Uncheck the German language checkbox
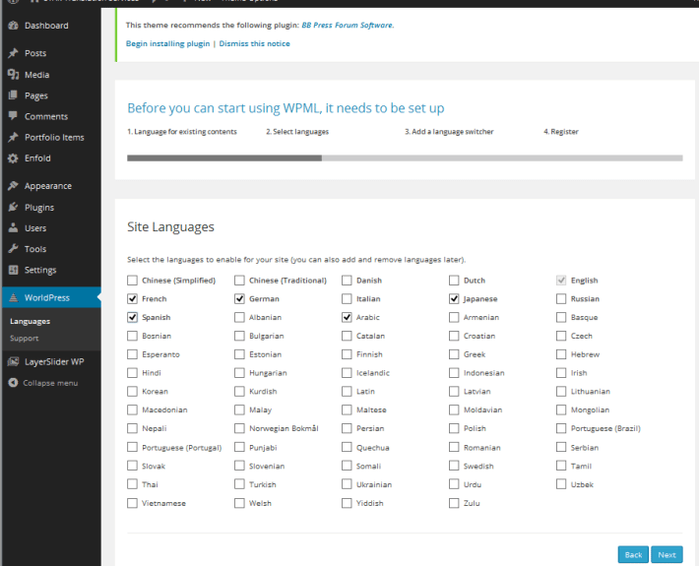 click(x=239, y=298)
